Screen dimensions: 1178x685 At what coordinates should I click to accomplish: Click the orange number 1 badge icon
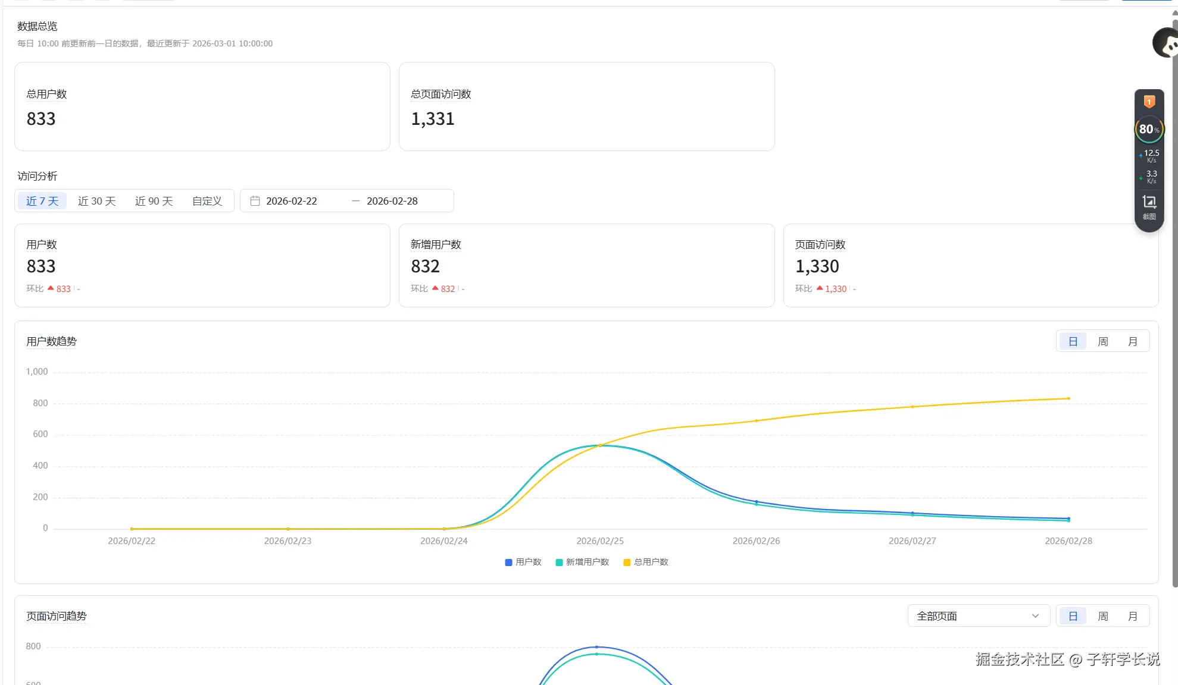(x=1149, y=102)
